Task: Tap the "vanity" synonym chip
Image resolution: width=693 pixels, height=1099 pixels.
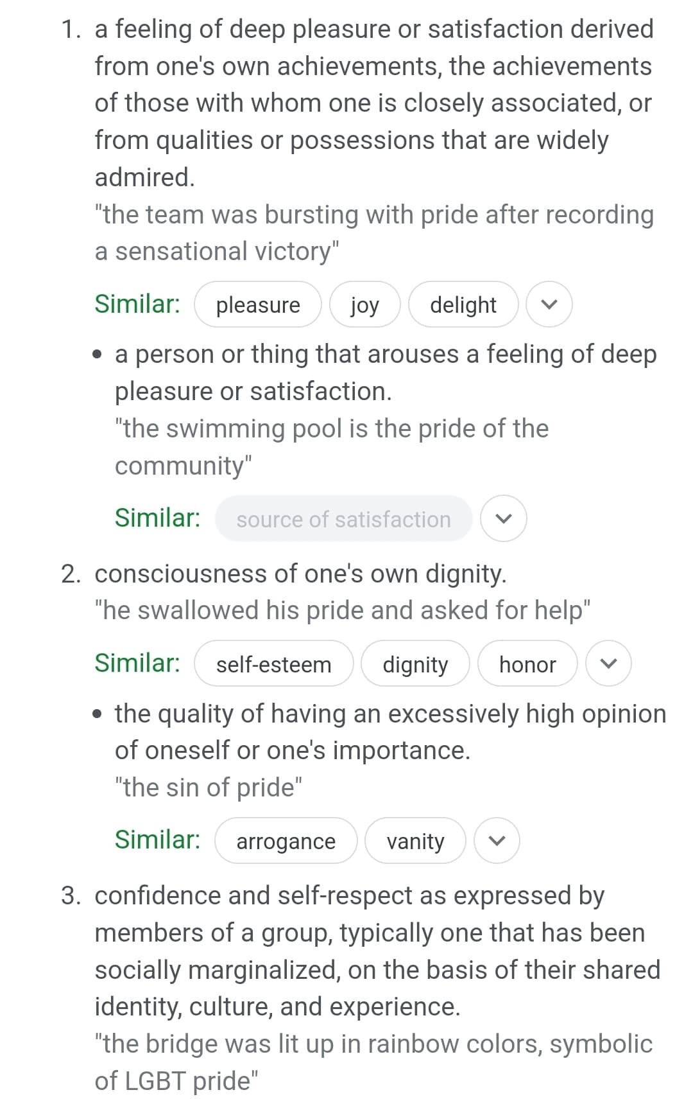Action: 415,841
